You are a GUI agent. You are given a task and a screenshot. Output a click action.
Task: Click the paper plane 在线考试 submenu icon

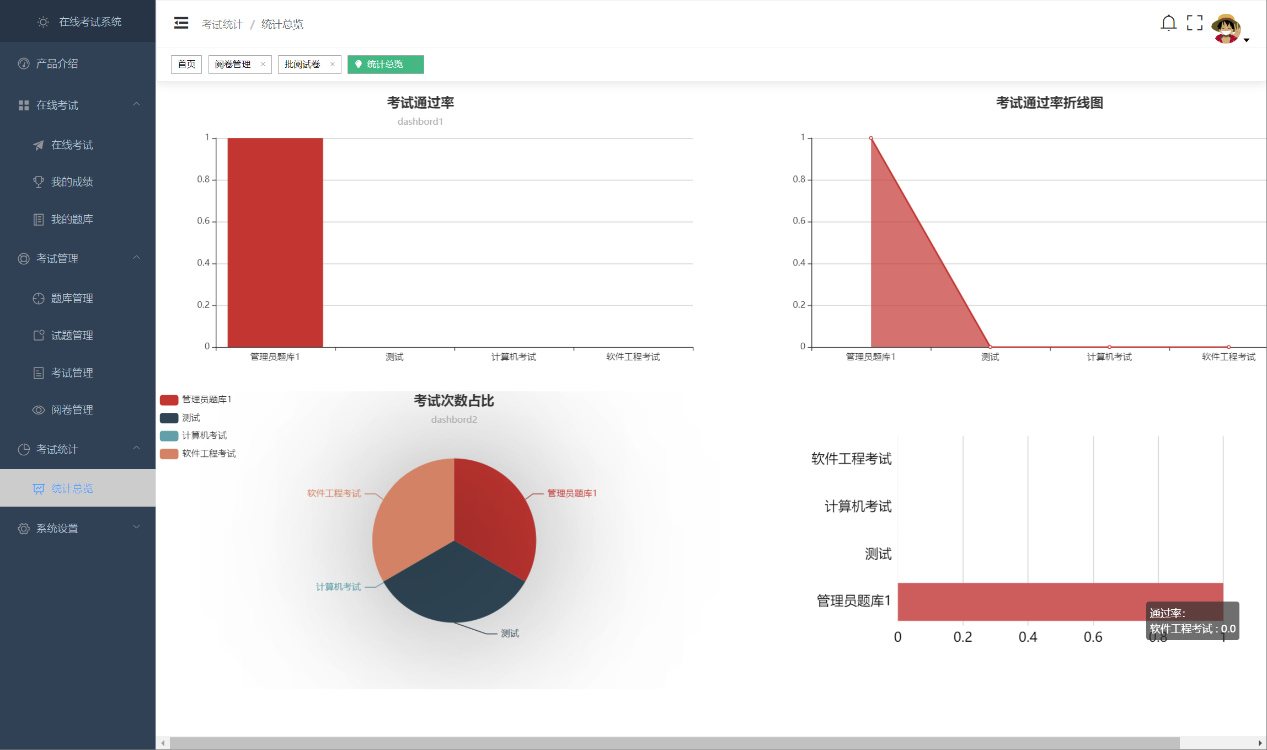point(39,145)
